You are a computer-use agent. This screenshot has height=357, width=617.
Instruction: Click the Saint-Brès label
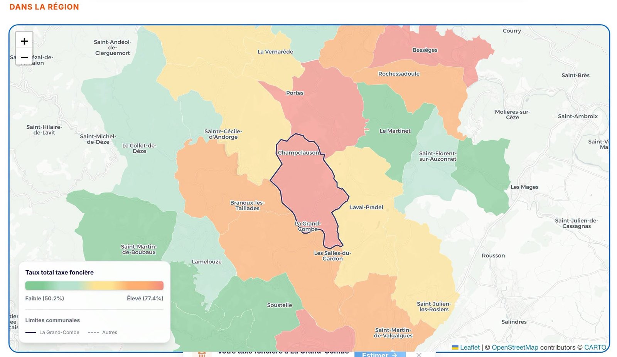click(x=575, y=76)
